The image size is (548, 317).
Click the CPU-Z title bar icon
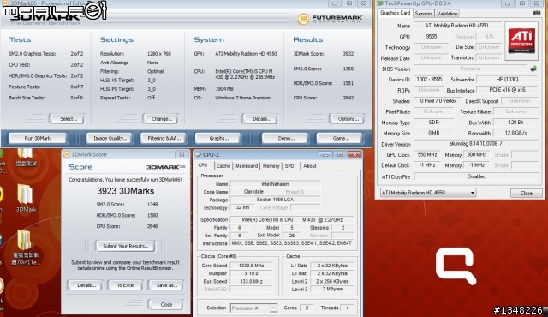coord(198,154)
